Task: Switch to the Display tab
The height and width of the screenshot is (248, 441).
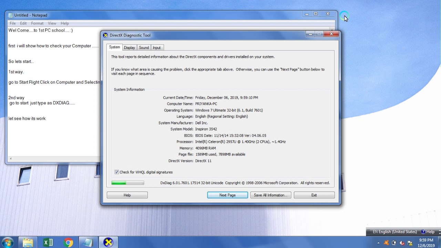Action: point(130,48)
